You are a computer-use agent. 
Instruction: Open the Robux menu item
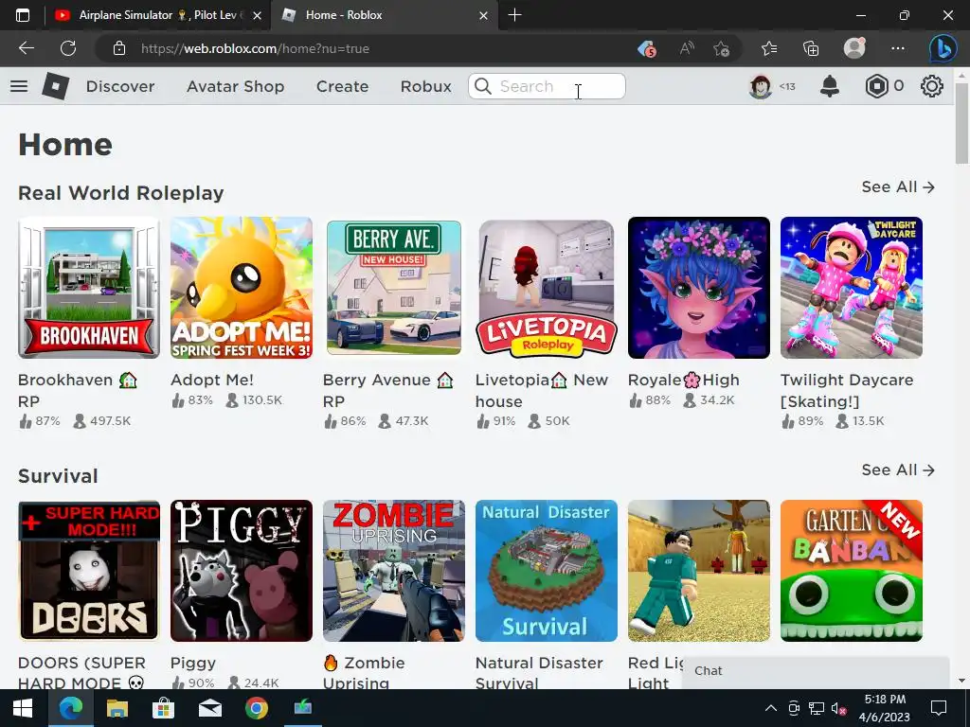(425, 86)
